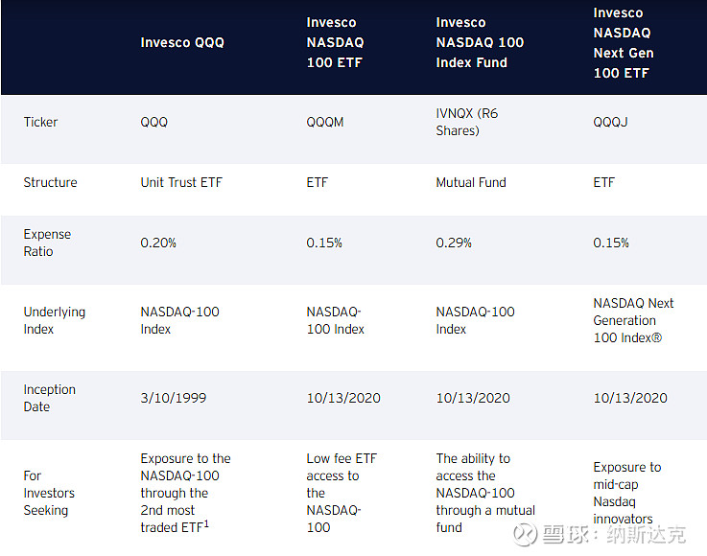
Task: Select the Inception Date row label
Action: (x=49, y=398)
